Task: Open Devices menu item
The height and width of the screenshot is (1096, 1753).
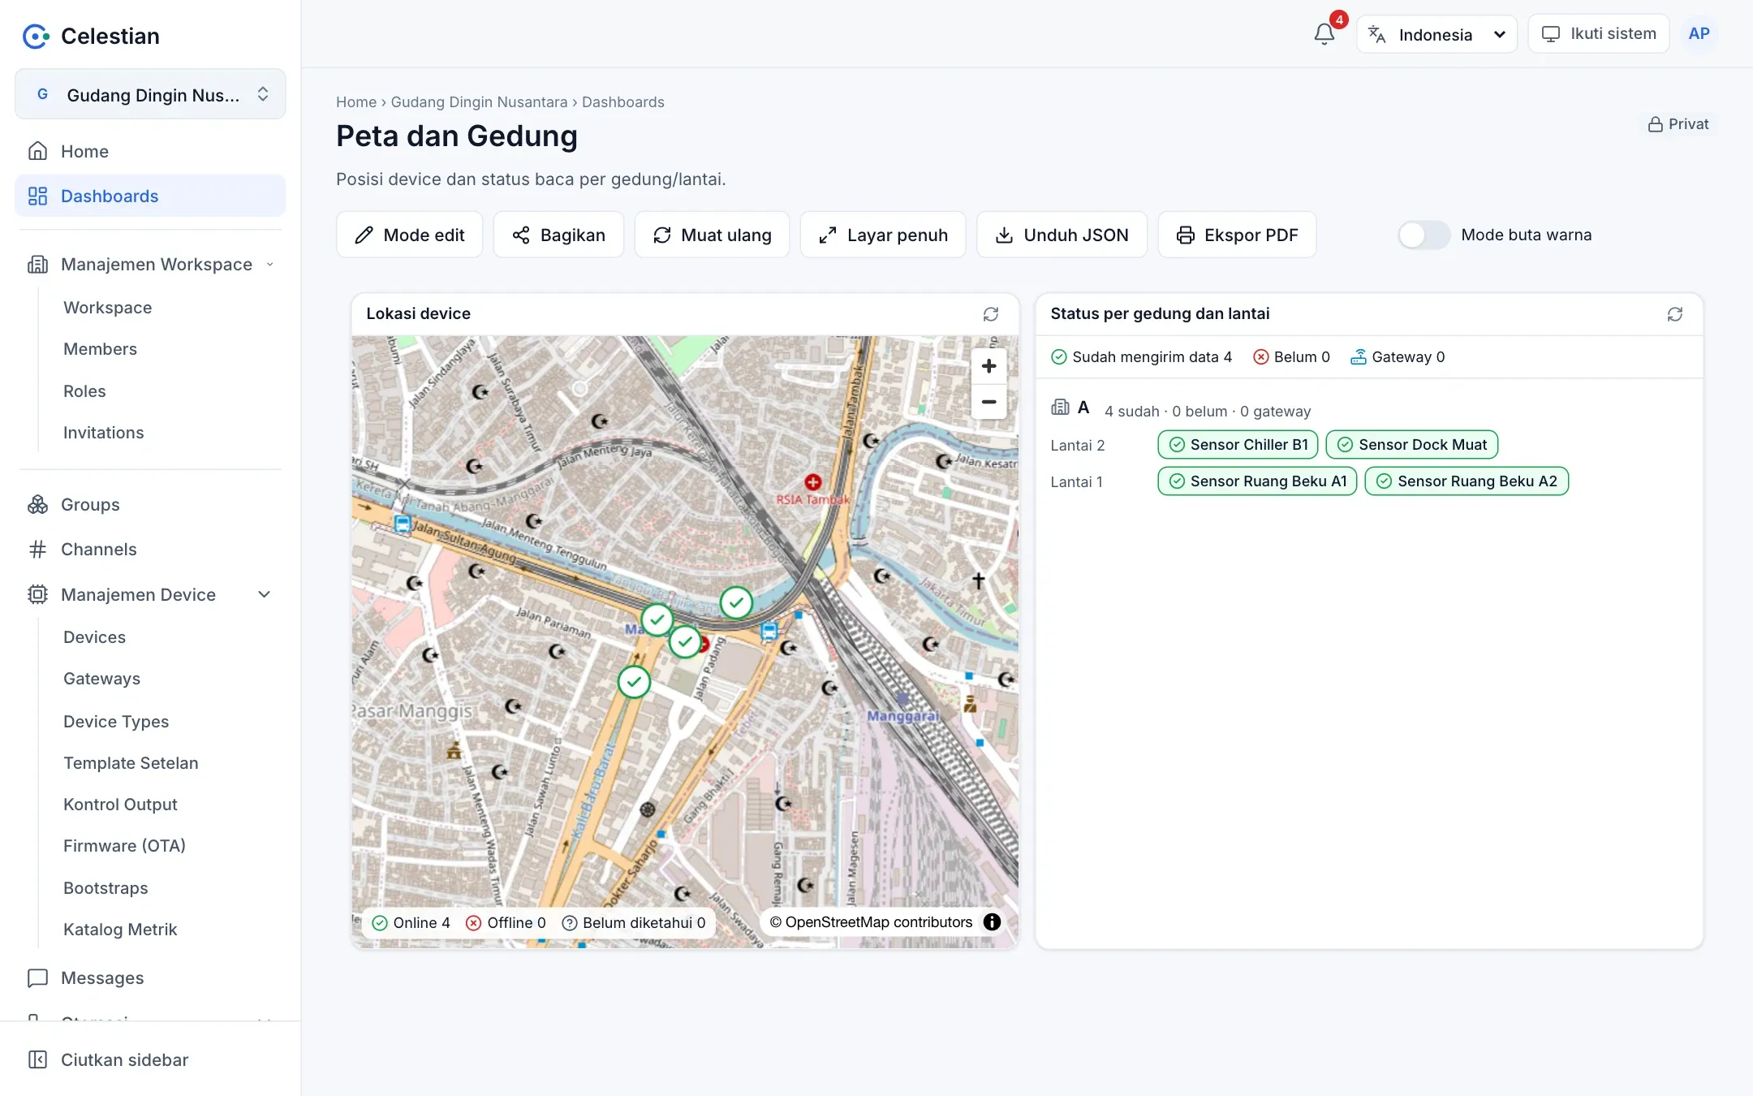Action: coord(94,637)
